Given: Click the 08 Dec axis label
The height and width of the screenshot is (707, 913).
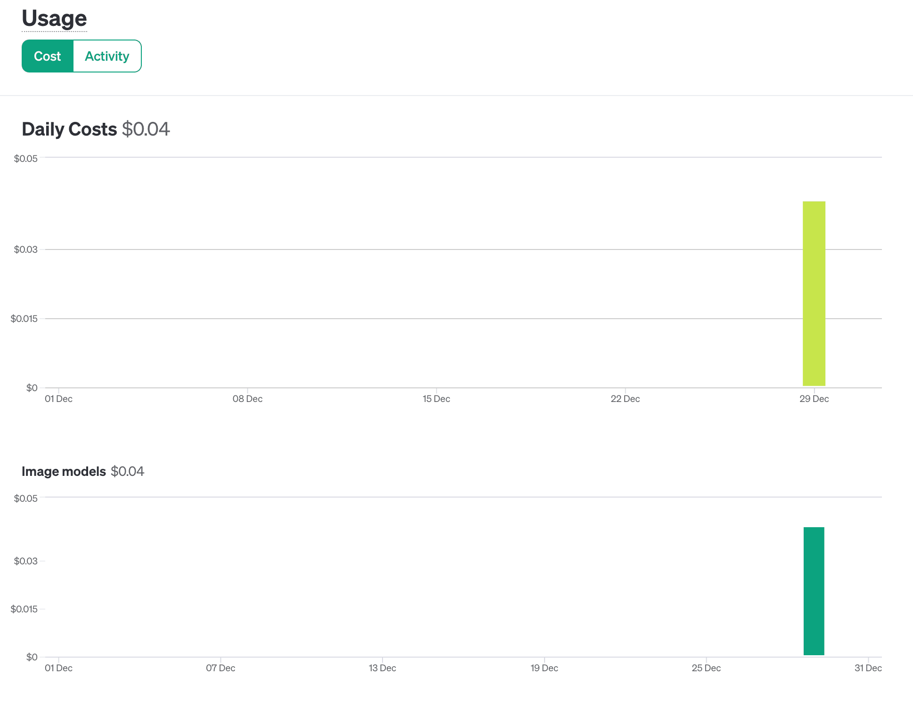Looking at the screenshot, I should point(247,399).
